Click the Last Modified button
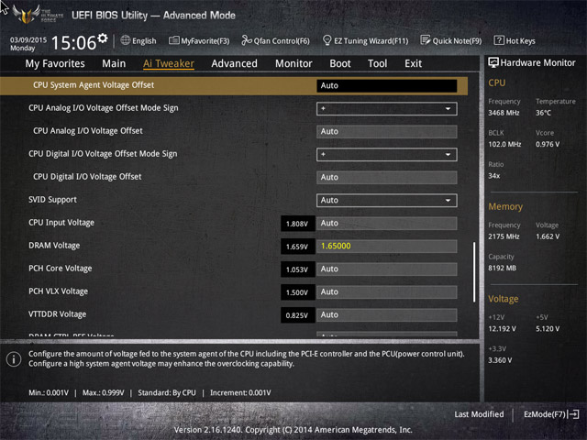Viewport: 587px width, 440px height. click(479, 414)
